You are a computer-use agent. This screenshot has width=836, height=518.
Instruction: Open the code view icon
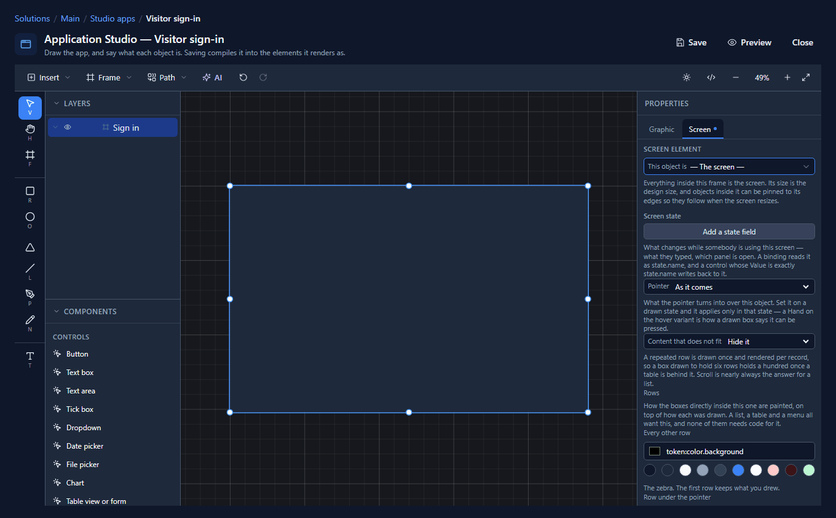711,77
